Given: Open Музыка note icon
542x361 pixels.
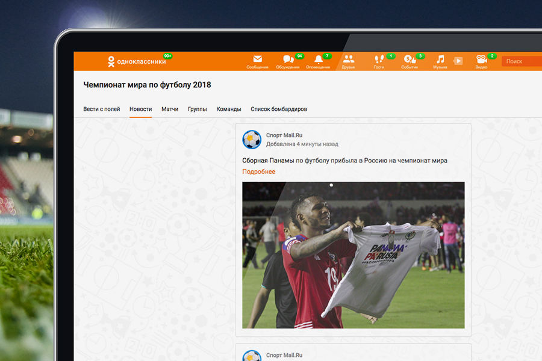Looking at the screenshot, I should click(x=440, y=60).
